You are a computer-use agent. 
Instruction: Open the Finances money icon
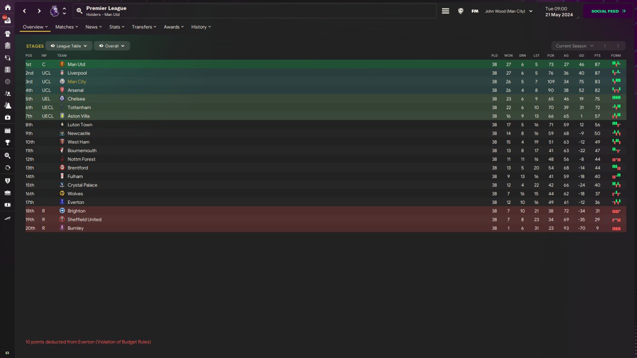point(7,205)
